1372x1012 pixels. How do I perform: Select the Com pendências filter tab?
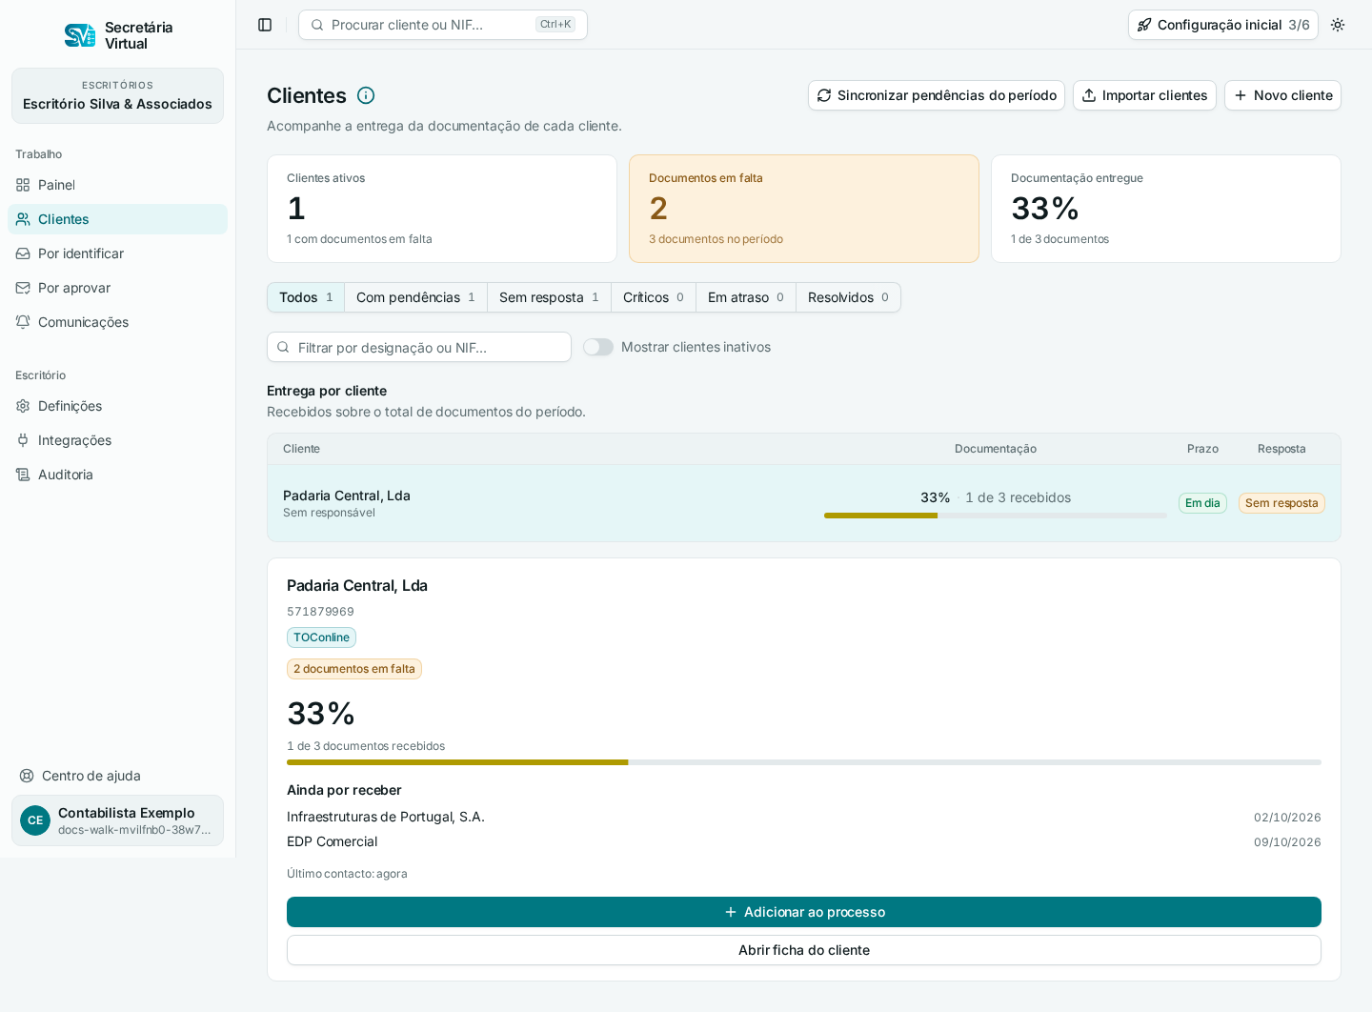(x=415, y=297)
